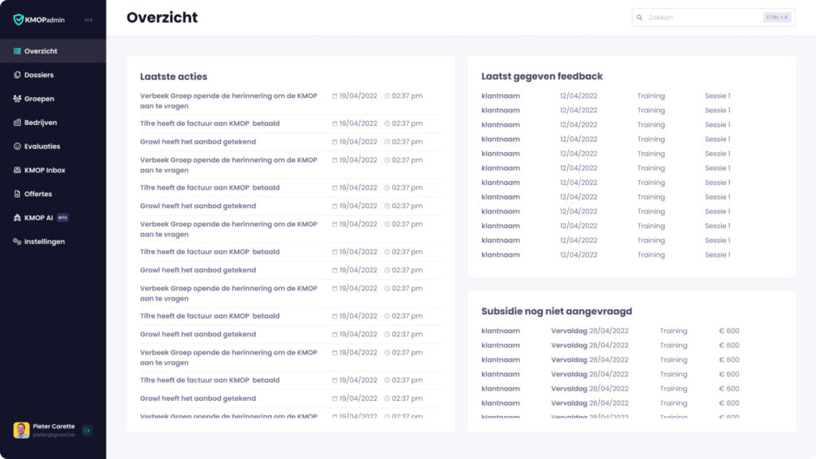Click the first klantnaam link under feedback
This screenshot has height=459, width=816.
(500, 95)
